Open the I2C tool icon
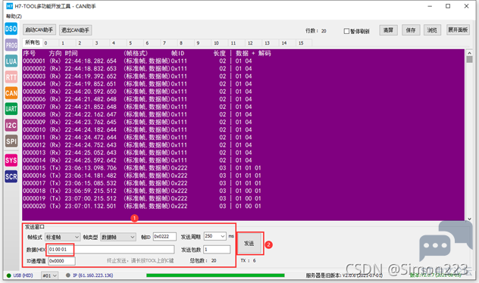Viewport: 479px width, 283px height. [x=11, y=125]
